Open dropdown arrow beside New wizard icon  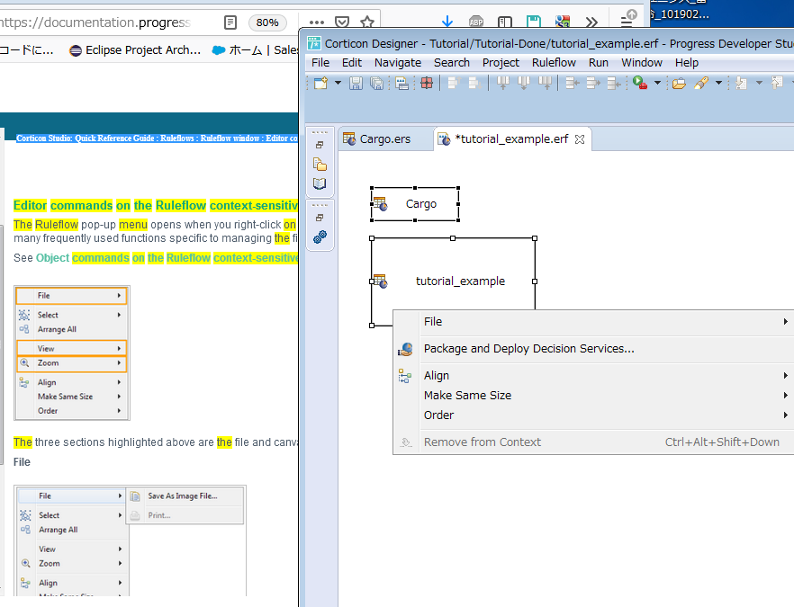tap(338, 83)
